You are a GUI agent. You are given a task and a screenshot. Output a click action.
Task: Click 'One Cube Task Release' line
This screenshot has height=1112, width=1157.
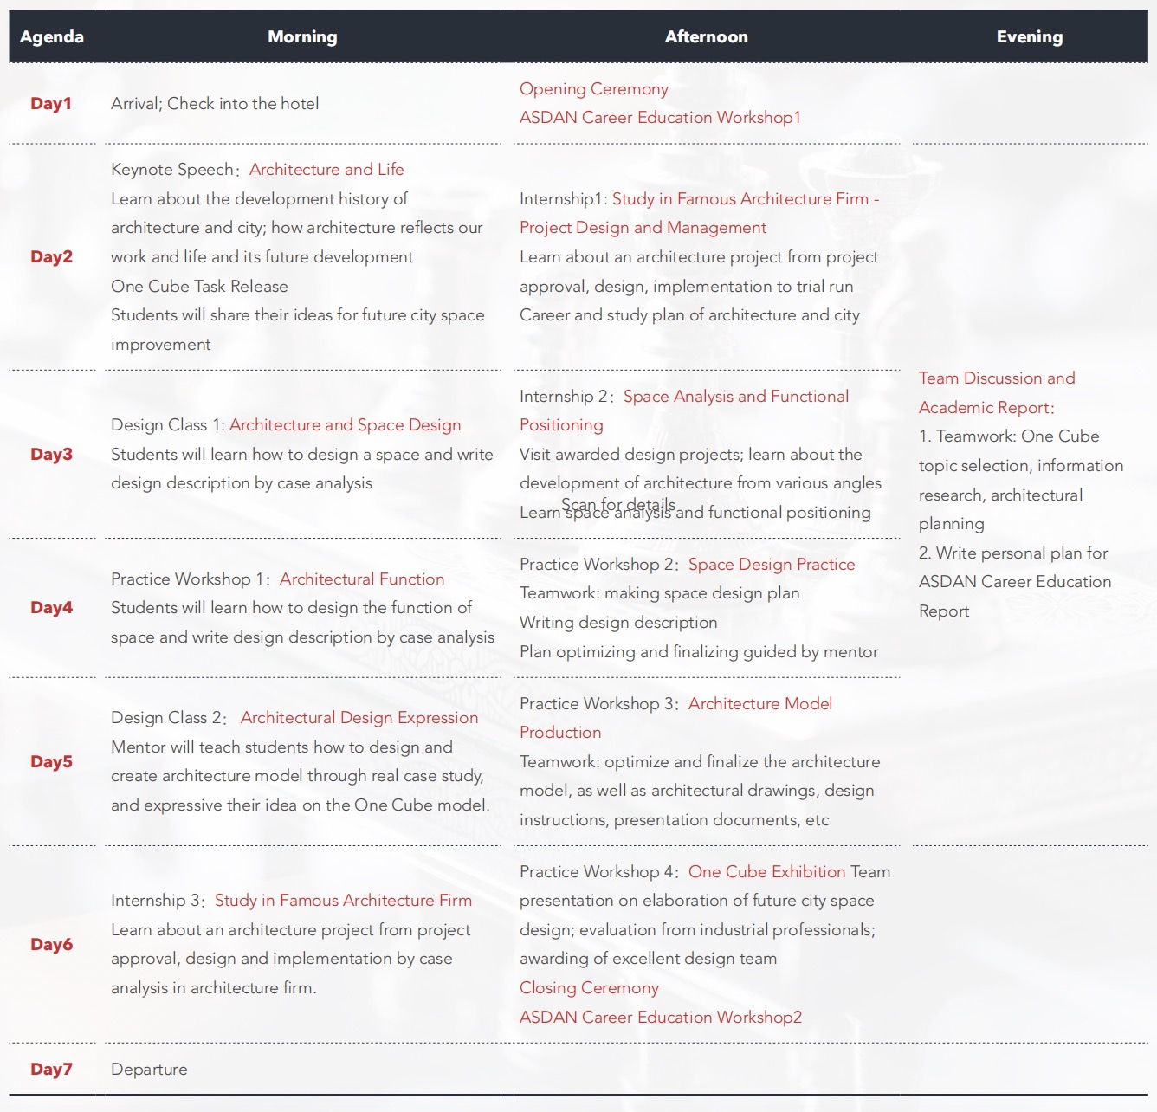(x=199, y=287)
